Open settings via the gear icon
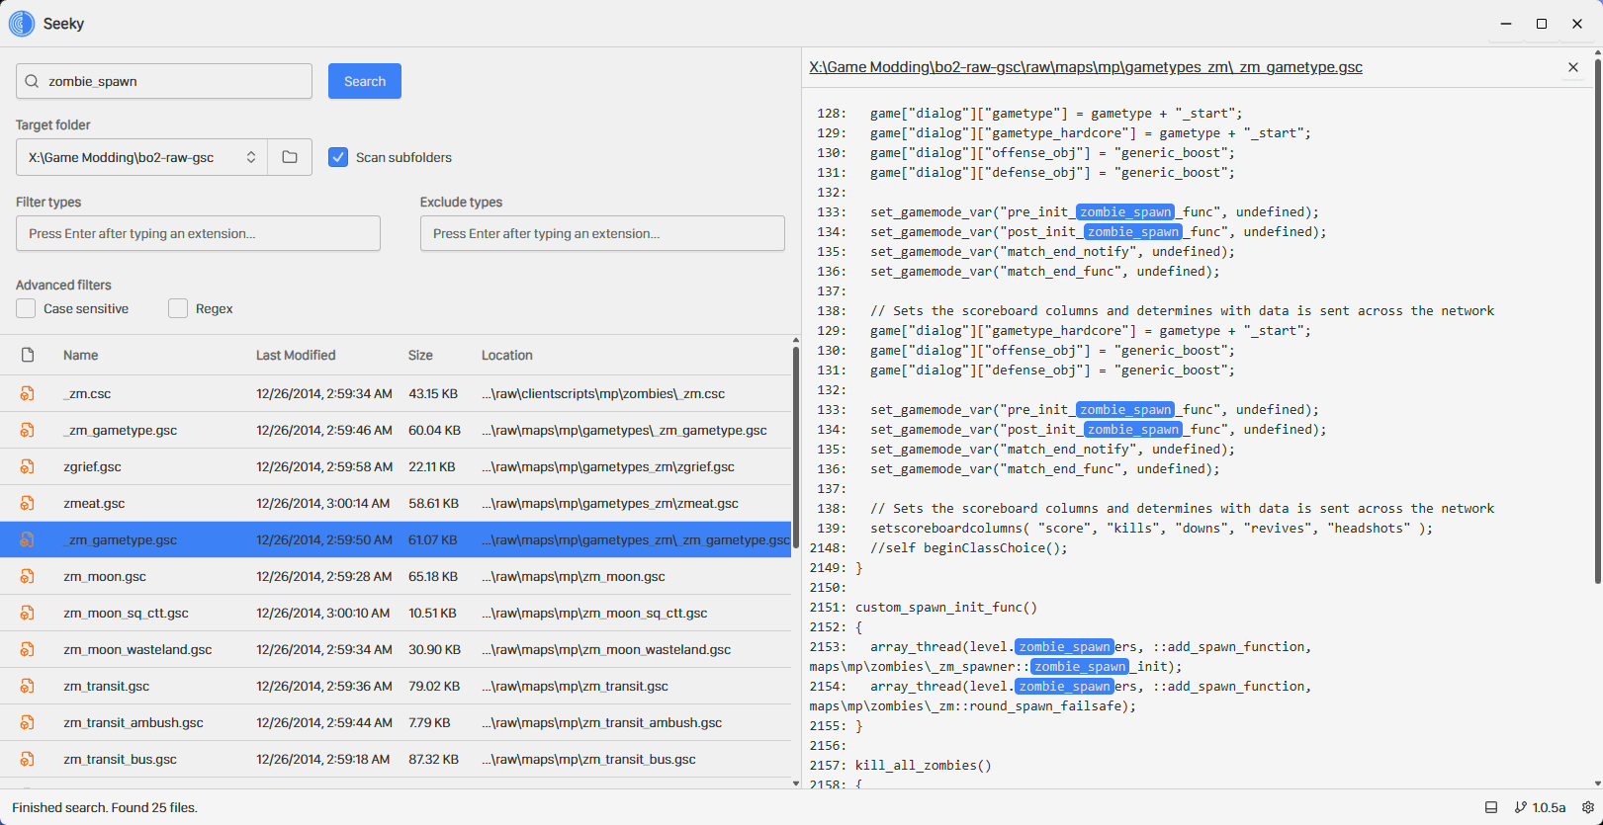Image resolution: width=1603 pixels, height=825 pixels. point(1588,807)
